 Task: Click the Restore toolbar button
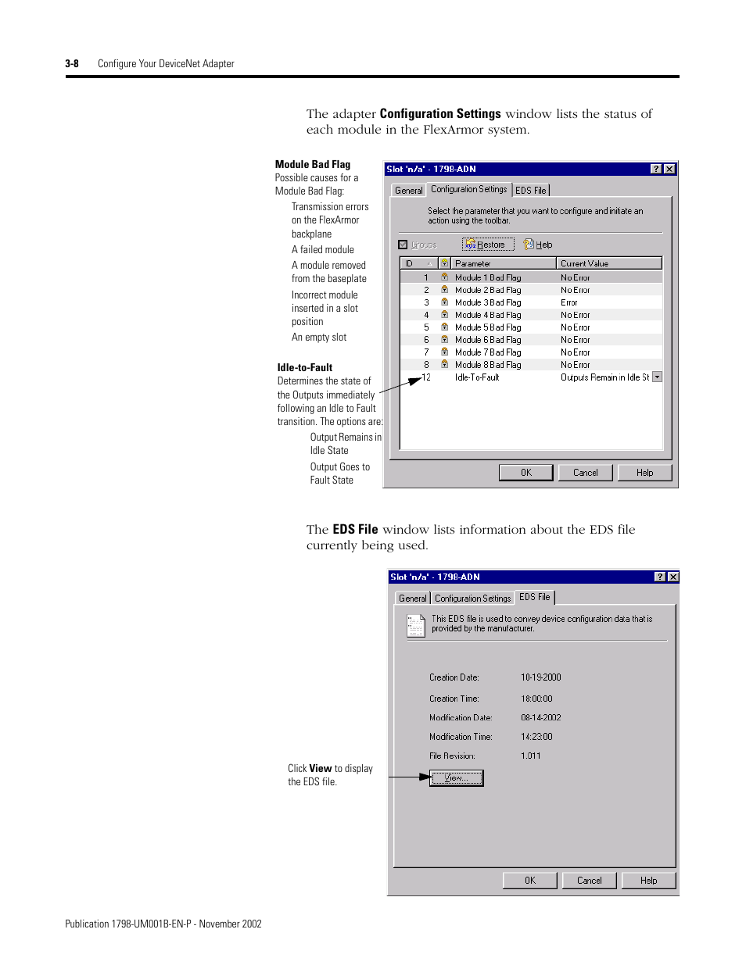point(488,245)
